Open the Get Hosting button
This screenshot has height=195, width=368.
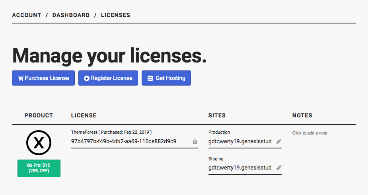tap(166, 78)
